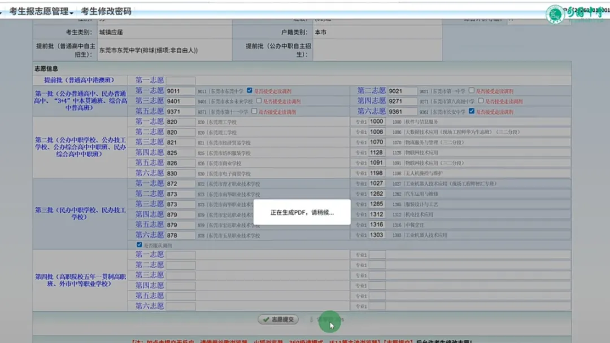Screen dimensions: 610x343
Task: Click the first-batch field containing 9011
Action: click(x=181, y=91)
